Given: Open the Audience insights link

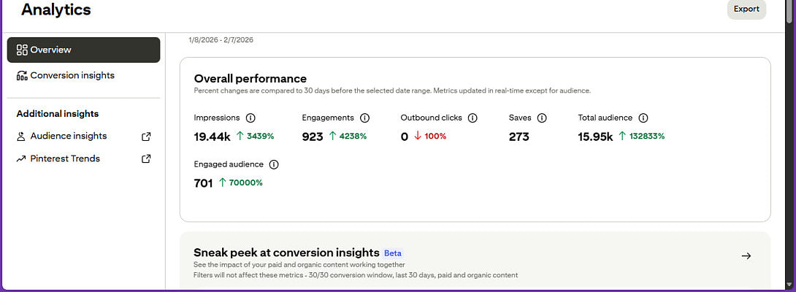Looking at the screenshot, I should pyautogui.click(x=68, y=136).
